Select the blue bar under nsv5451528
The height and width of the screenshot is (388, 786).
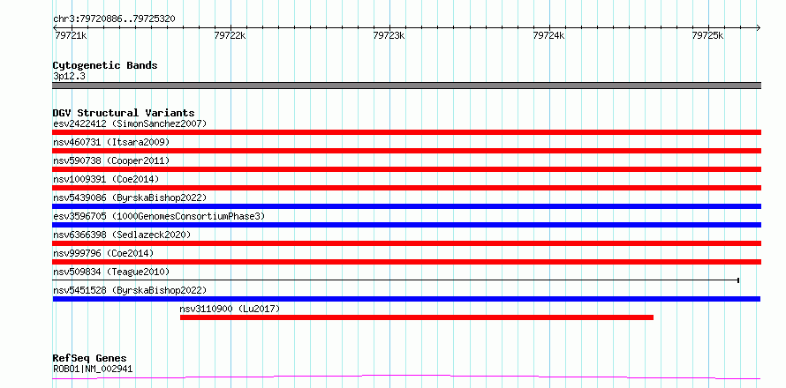(406, 299)
